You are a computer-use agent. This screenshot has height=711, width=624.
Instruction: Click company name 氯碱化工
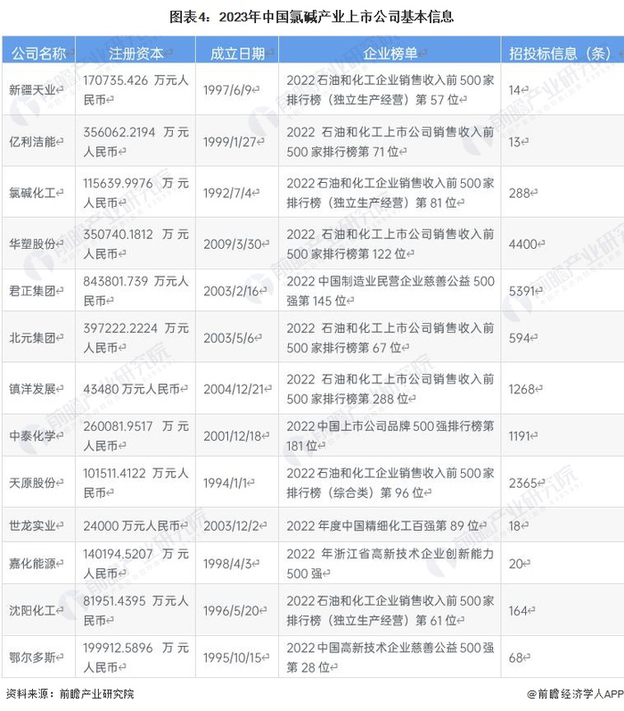[x=32, y=193]
